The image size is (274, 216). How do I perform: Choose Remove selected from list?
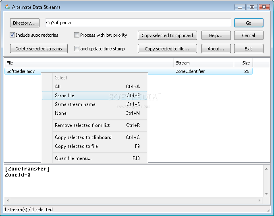pos(95,125)
